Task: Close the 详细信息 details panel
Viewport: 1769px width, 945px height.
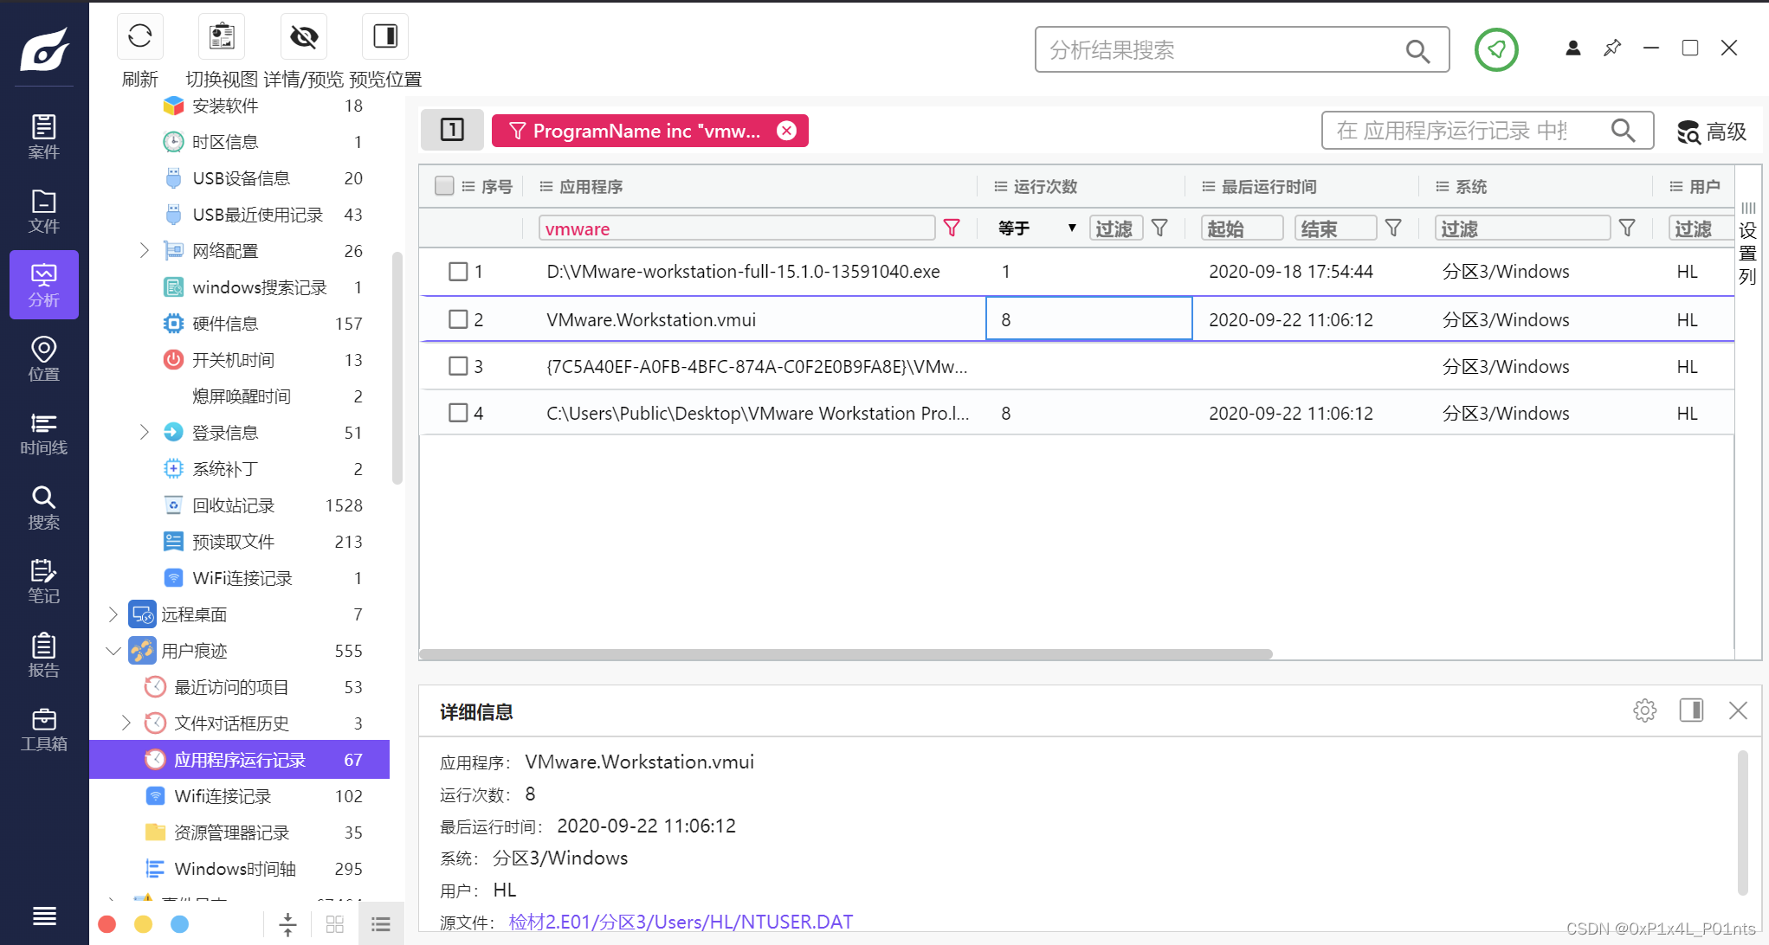Action: tap(1738, 710)
